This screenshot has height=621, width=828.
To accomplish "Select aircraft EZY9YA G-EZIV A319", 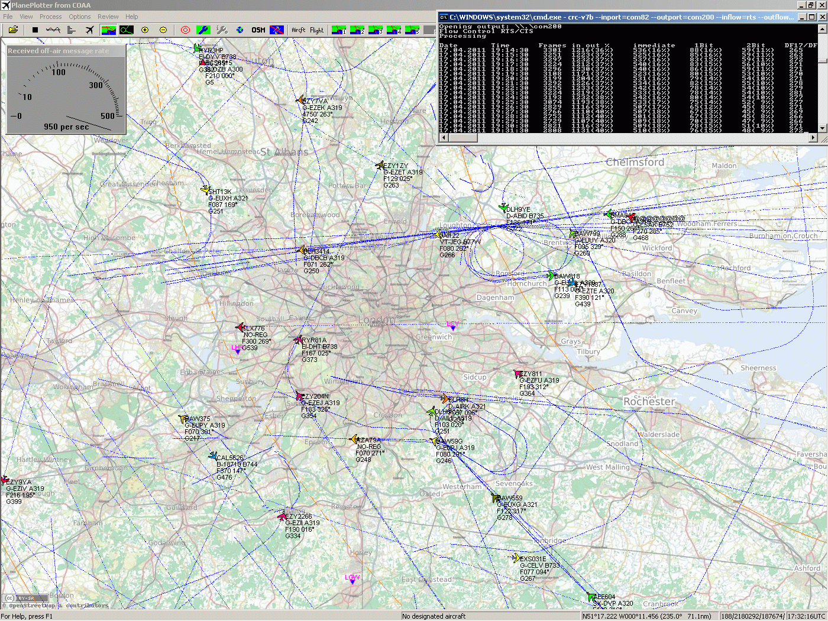I will click(x=4, y=480).
